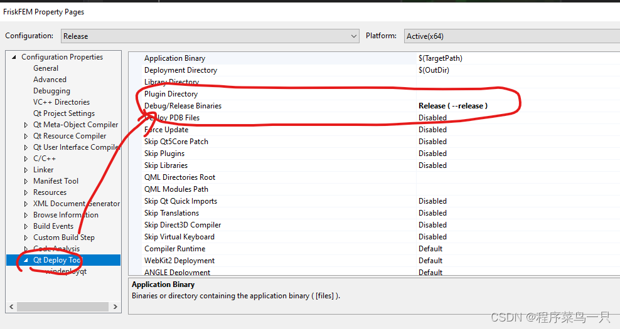
Task: Select the Debug/Release Binaries property
Action: pyautogui.click(x=183, y=106)
